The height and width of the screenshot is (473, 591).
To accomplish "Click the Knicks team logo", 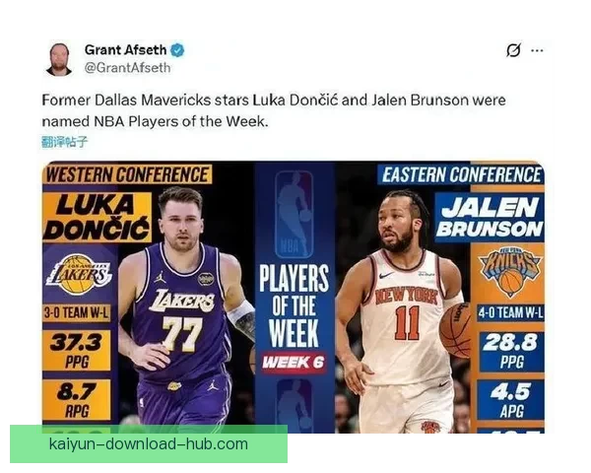I will [510, 270].
